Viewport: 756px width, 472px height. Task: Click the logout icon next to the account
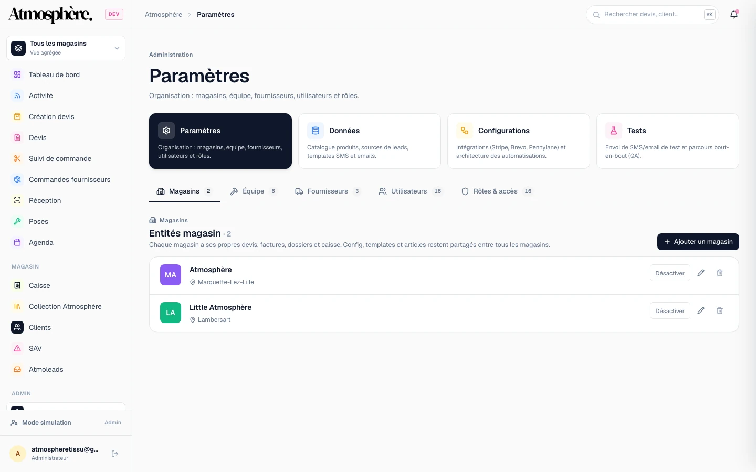pyautogui.click(x=115, y=454)
